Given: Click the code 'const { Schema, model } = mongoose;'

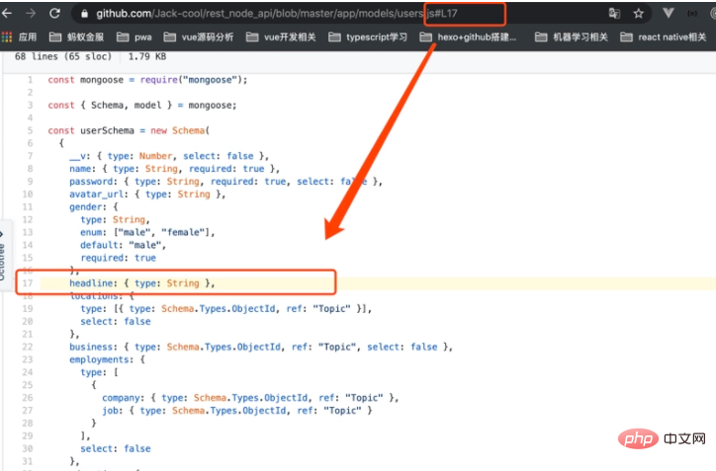Looking at the screenshot, I should pos(142,106).
